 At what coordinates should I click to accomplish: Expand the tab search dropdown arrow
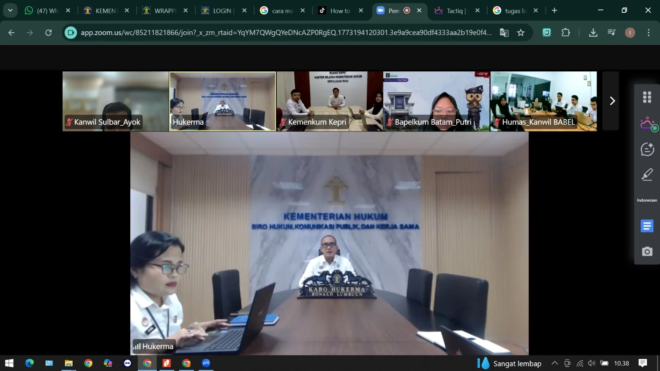[x=10, y=10]
